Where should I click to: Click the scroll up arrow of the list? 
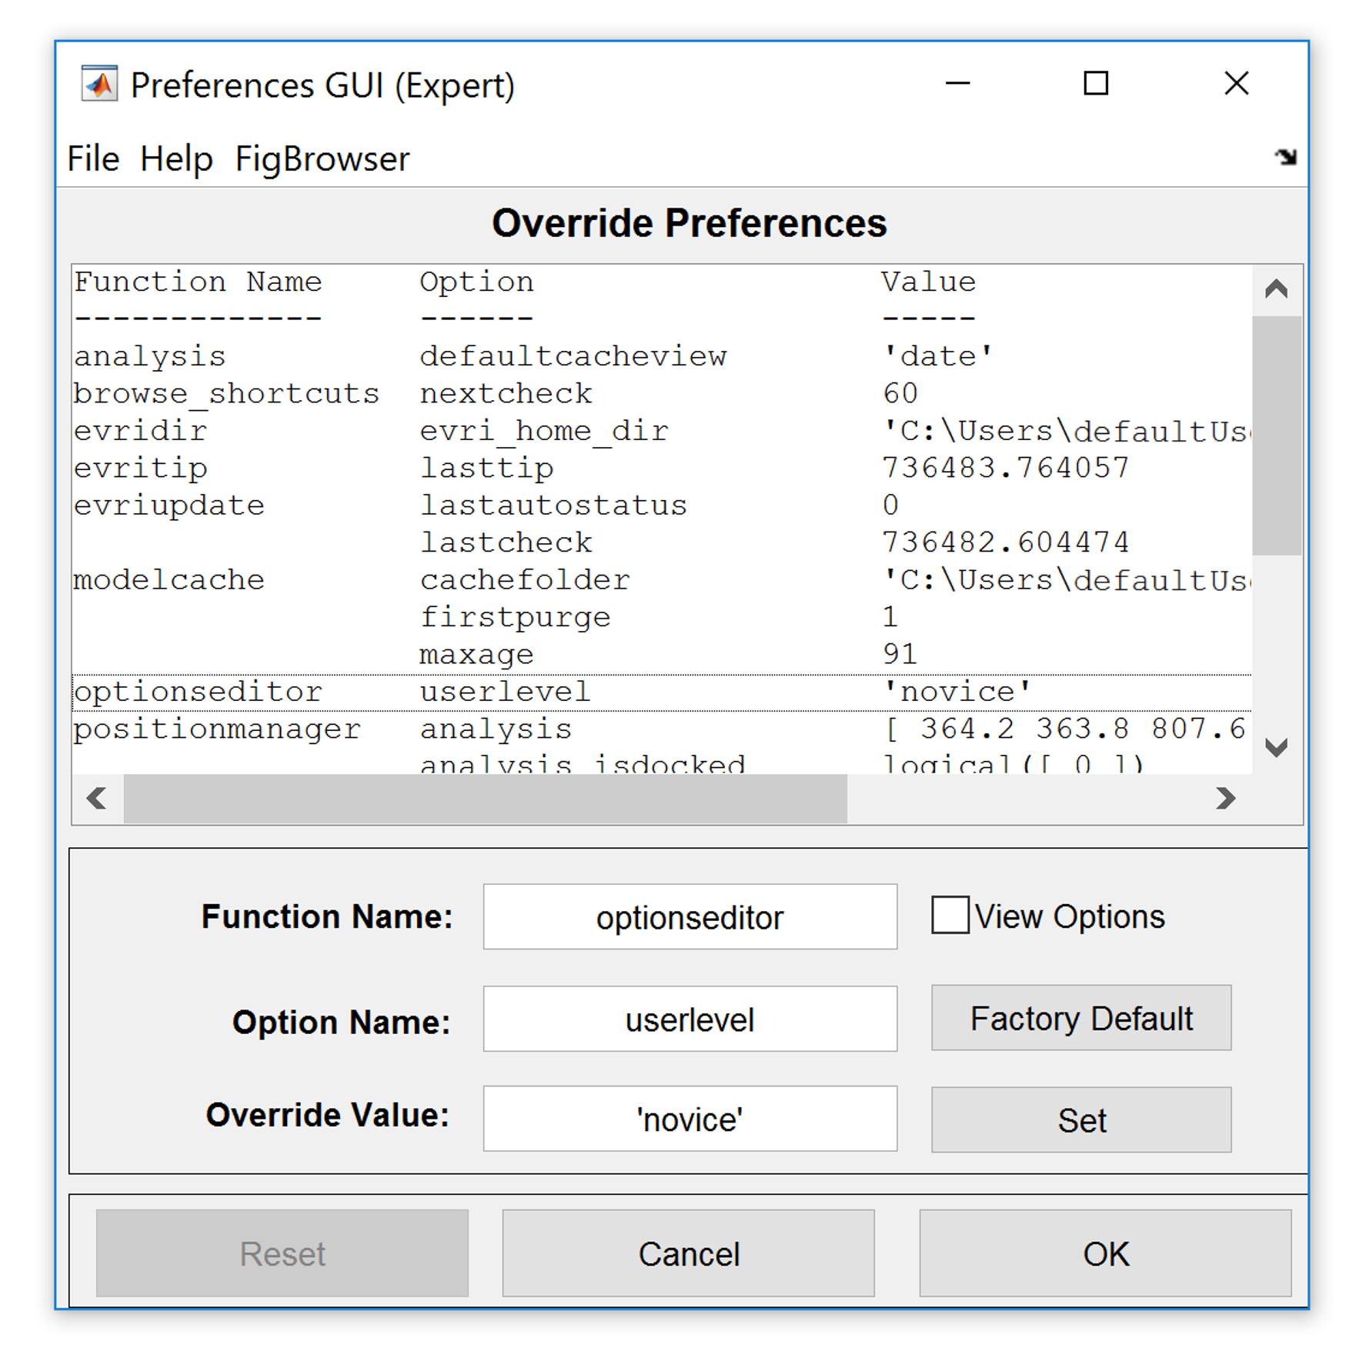[x=1276, y=289]
